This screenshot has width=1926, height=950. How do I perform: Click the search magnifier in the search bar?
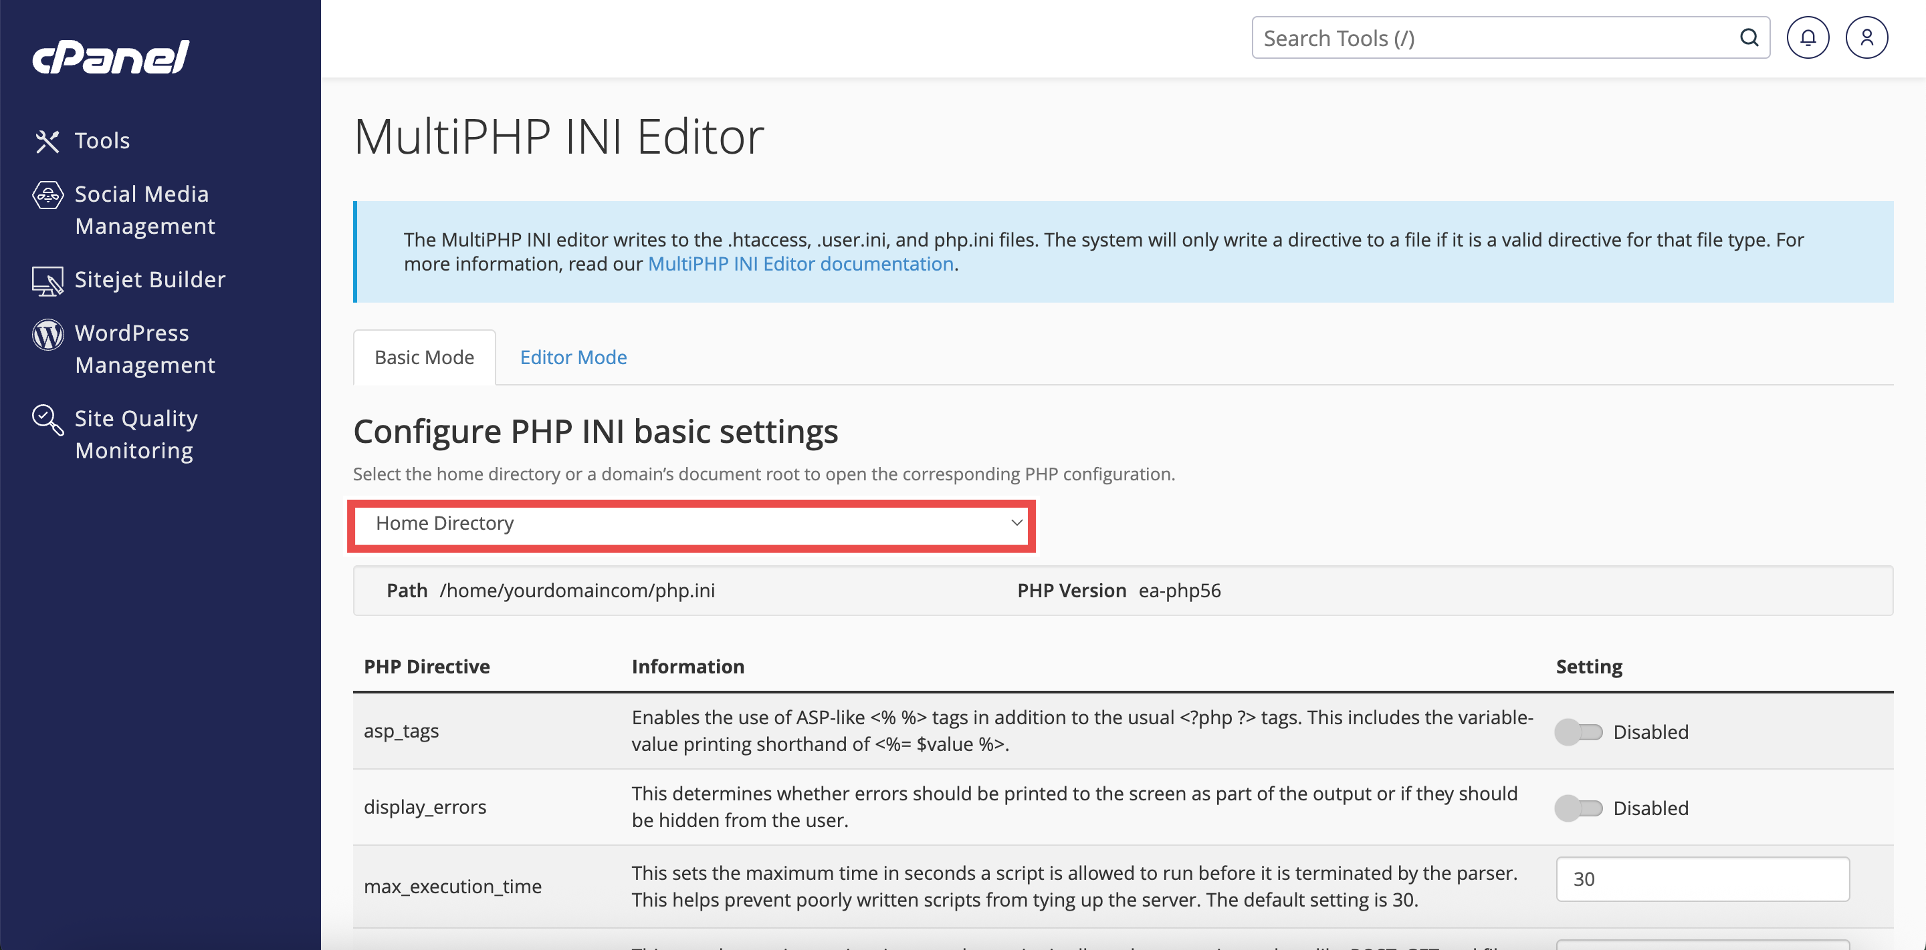(1749, 37)
